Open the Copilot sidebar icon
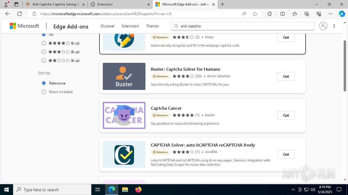 pyautogui.click(x=342, y=14)
